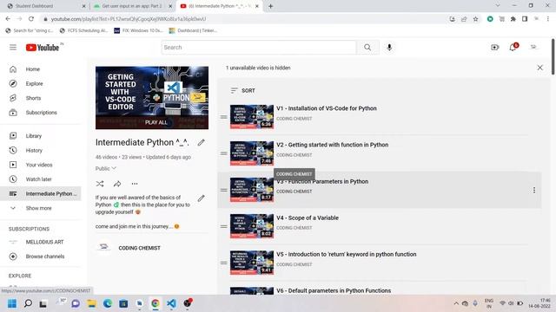Screen dimensions: 556x312
Task: Click PLAY ALL on playlist cover
Action: [x=156, y=122]
